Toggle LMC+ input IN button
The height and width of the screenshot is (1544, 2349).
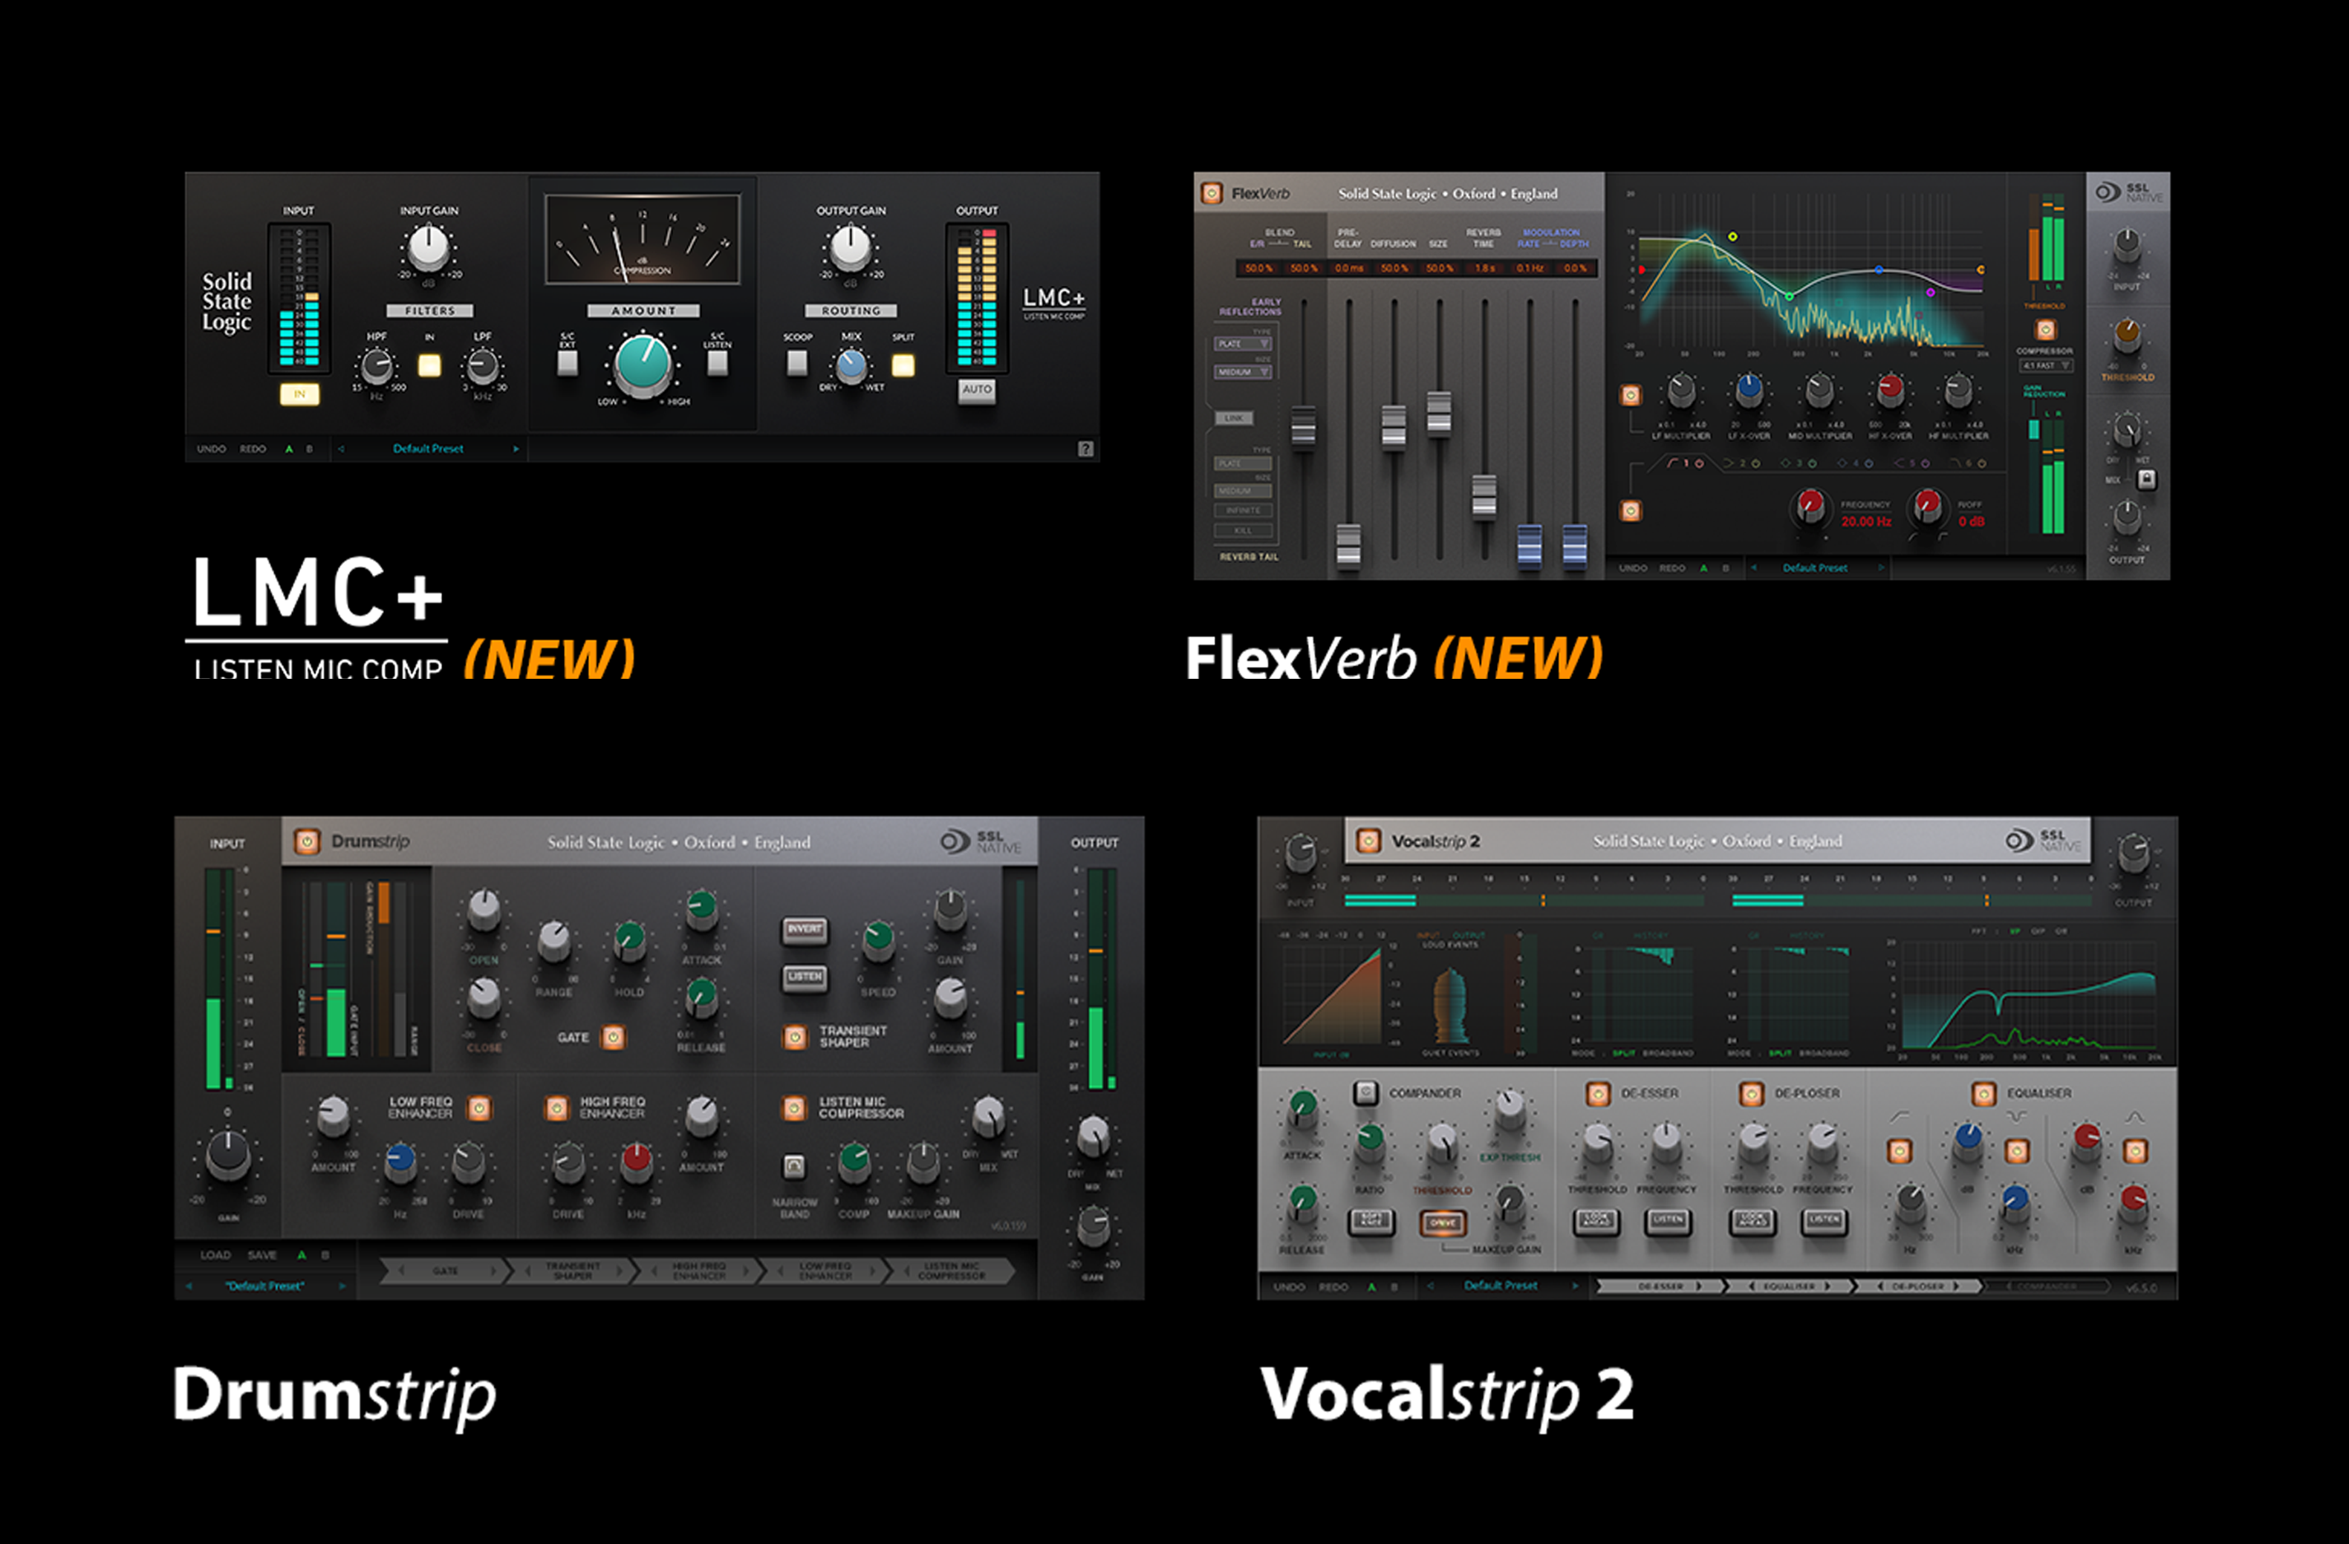(x=299, y=394)
